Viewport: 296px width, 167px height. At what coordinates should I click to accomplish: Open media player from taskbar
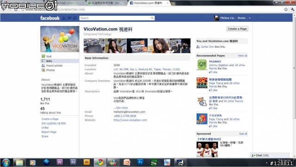pos(33,162)
